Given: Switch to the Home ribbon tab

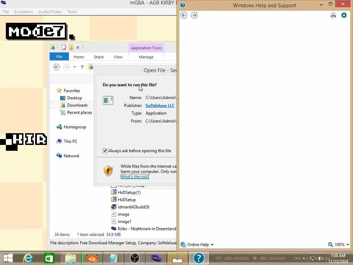Looking at the screenshot, I should 79,57.
